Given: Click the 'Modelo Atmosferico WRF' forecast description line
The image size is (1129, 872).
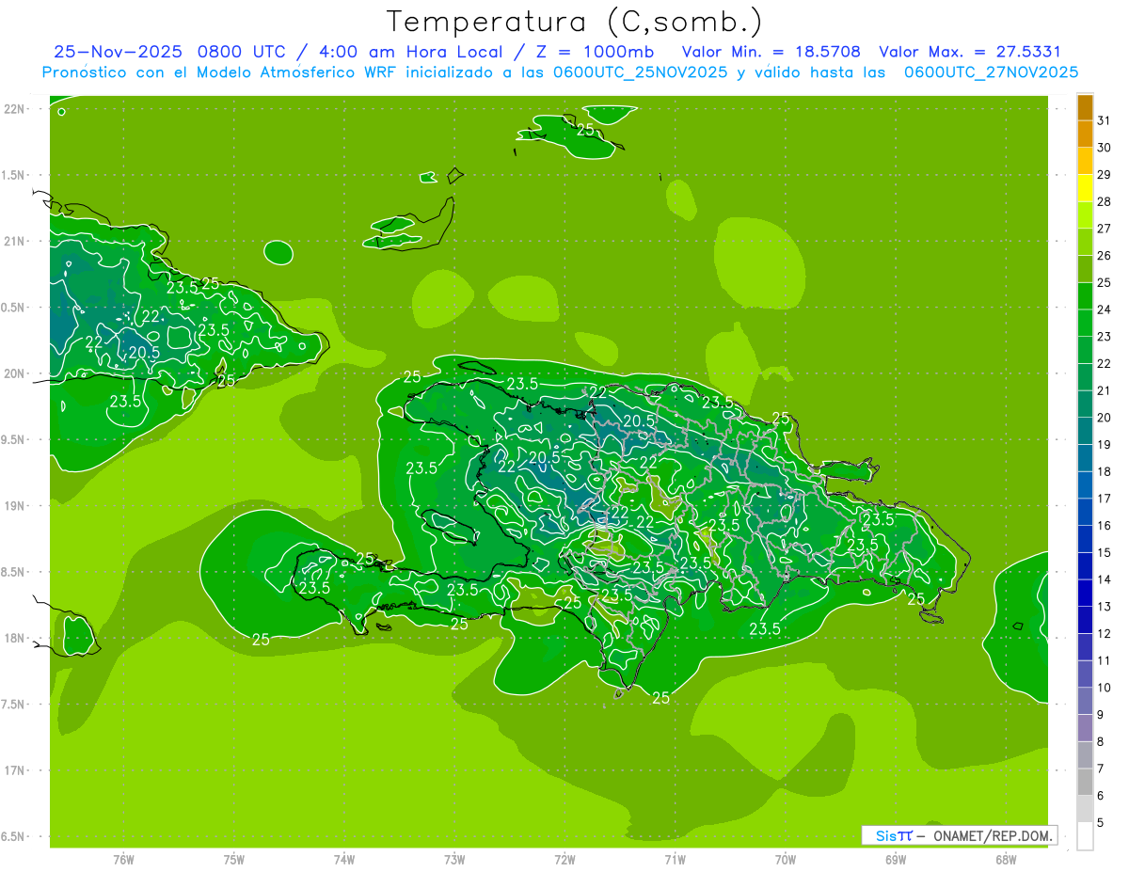Looking at the screenshot, I should [560, 72].
